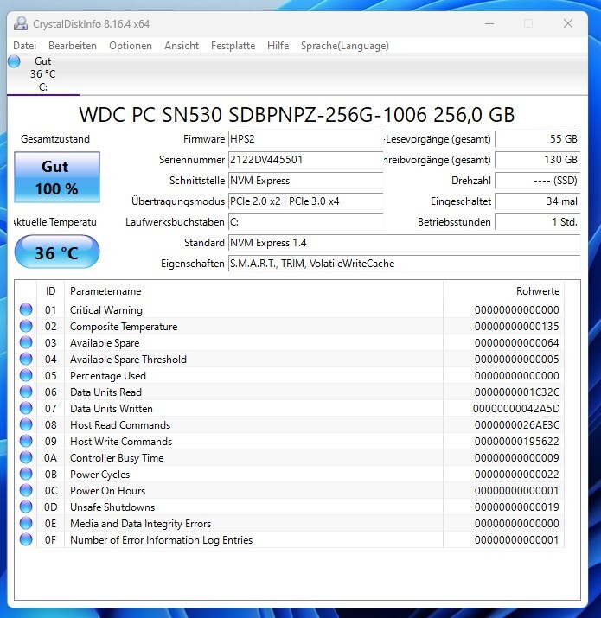This screenshot has height=618, width=601.
Task: Click raw value 00000000000022 of Power Cycles
Action: (516, 475)
